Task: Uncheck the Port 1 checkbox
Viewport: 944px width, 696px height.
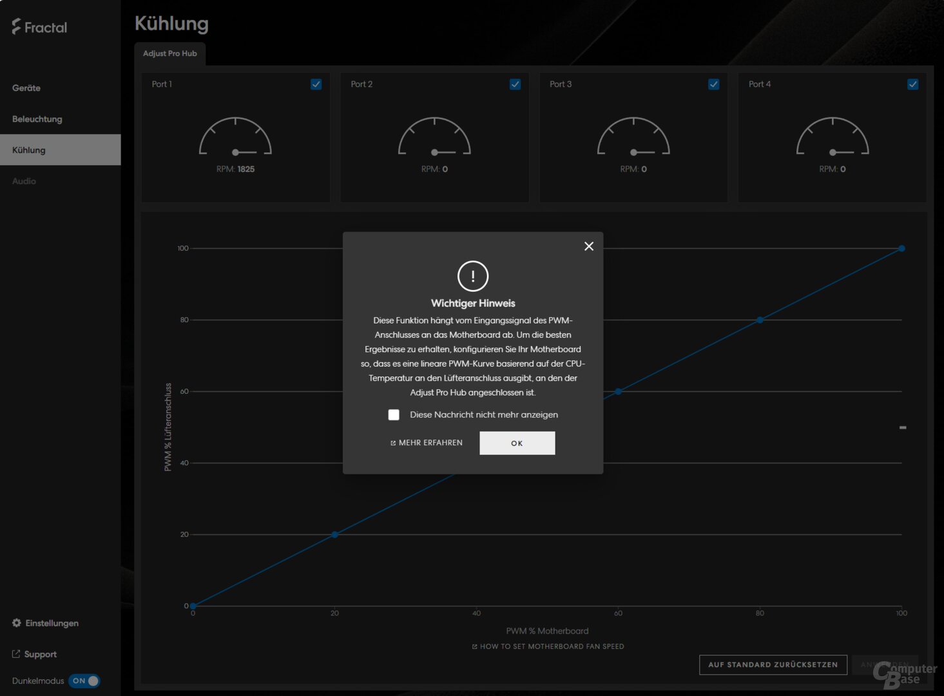Action: tap(316, 84)
